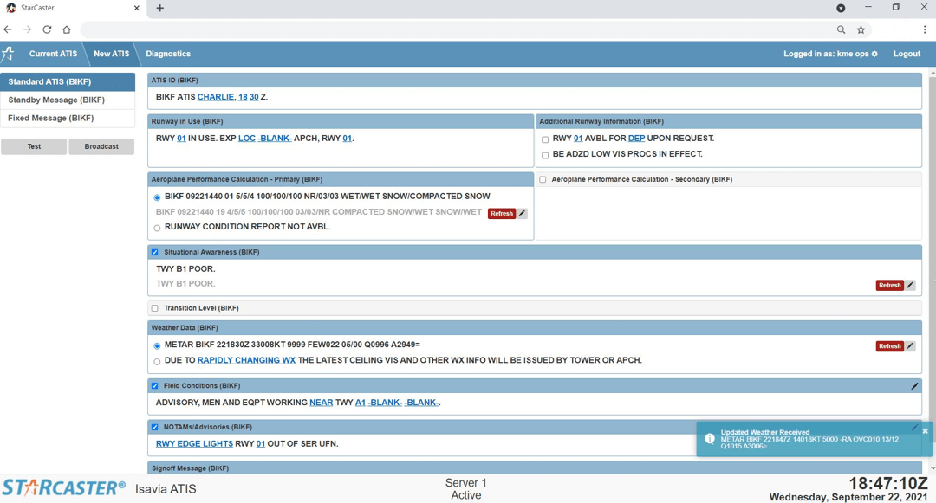Enable RWY 01 AVBL FOR DEP checkbox
The width and height of the screenshot is (936, 503).
point(545,139)
